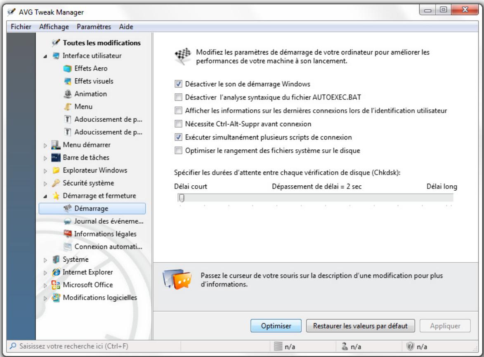
Task: Click the Animation icon in tree
Action: pyautogui.click(x=68, y=94)
